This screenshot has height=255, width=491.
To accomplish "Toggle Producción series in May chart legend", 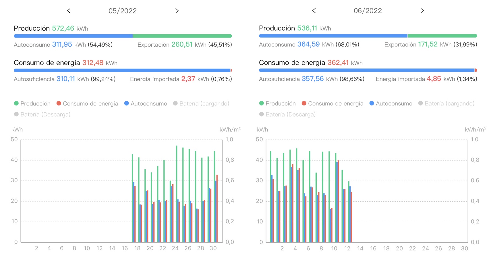I will [x=32, y=103].
